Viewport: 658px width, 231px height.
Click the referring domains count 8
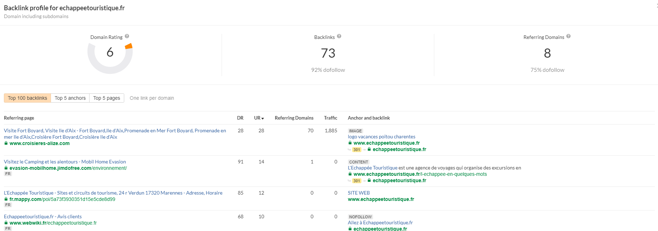coord(547,53)
